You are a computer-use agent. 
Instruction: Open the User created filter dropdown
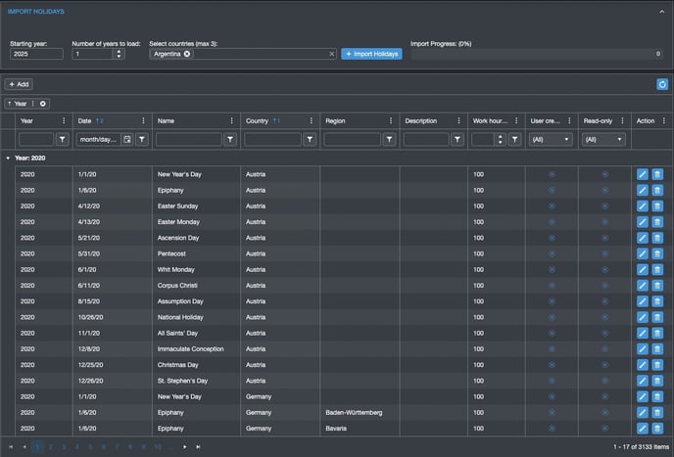pyautogui.click(x=551, y=140)
